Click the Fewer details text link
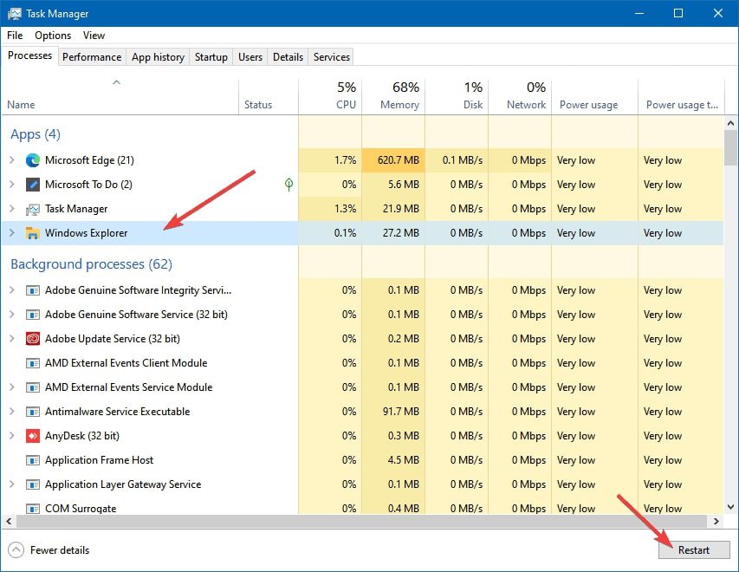739x572 pixels. coord(60,549)
